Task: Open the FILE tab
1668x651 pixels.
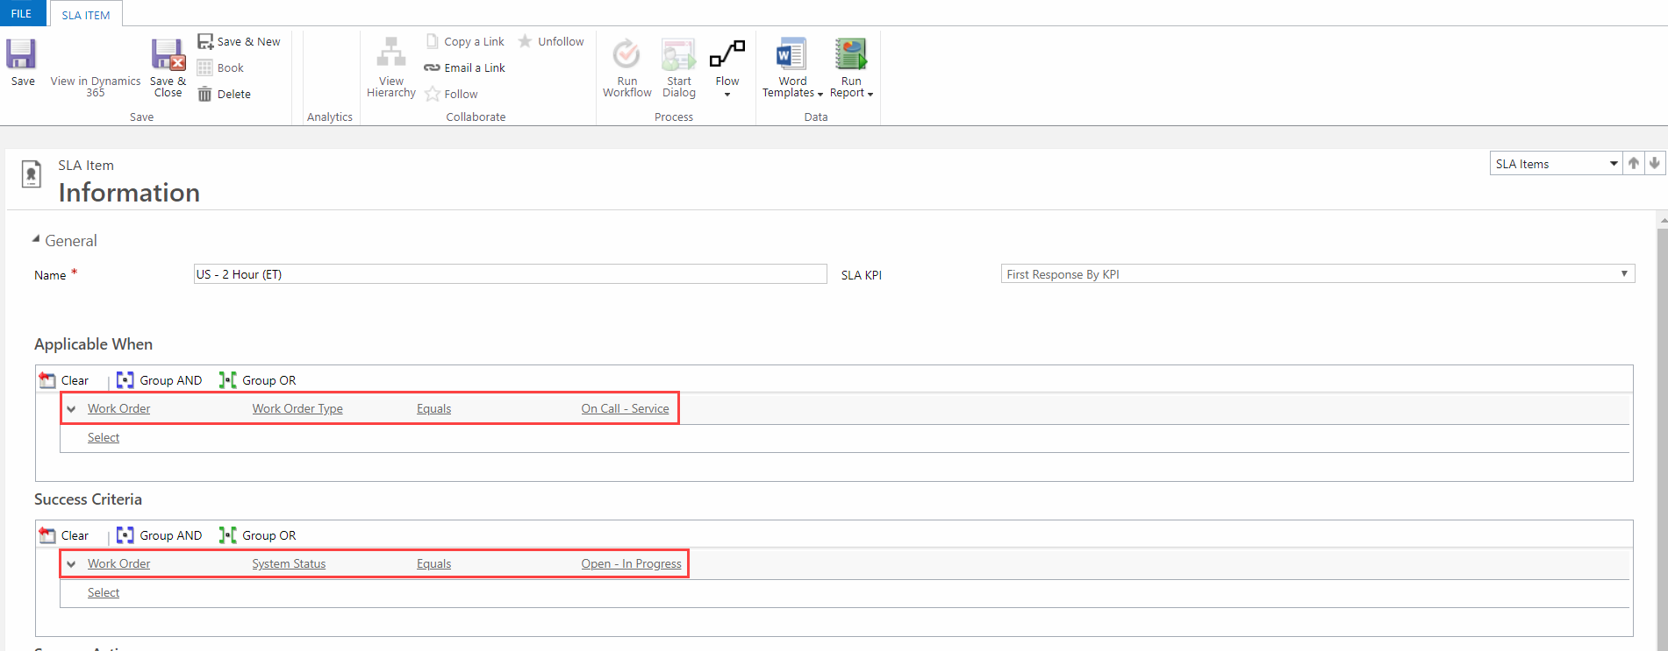Action: pyautogui.click(x=22, y=13)
